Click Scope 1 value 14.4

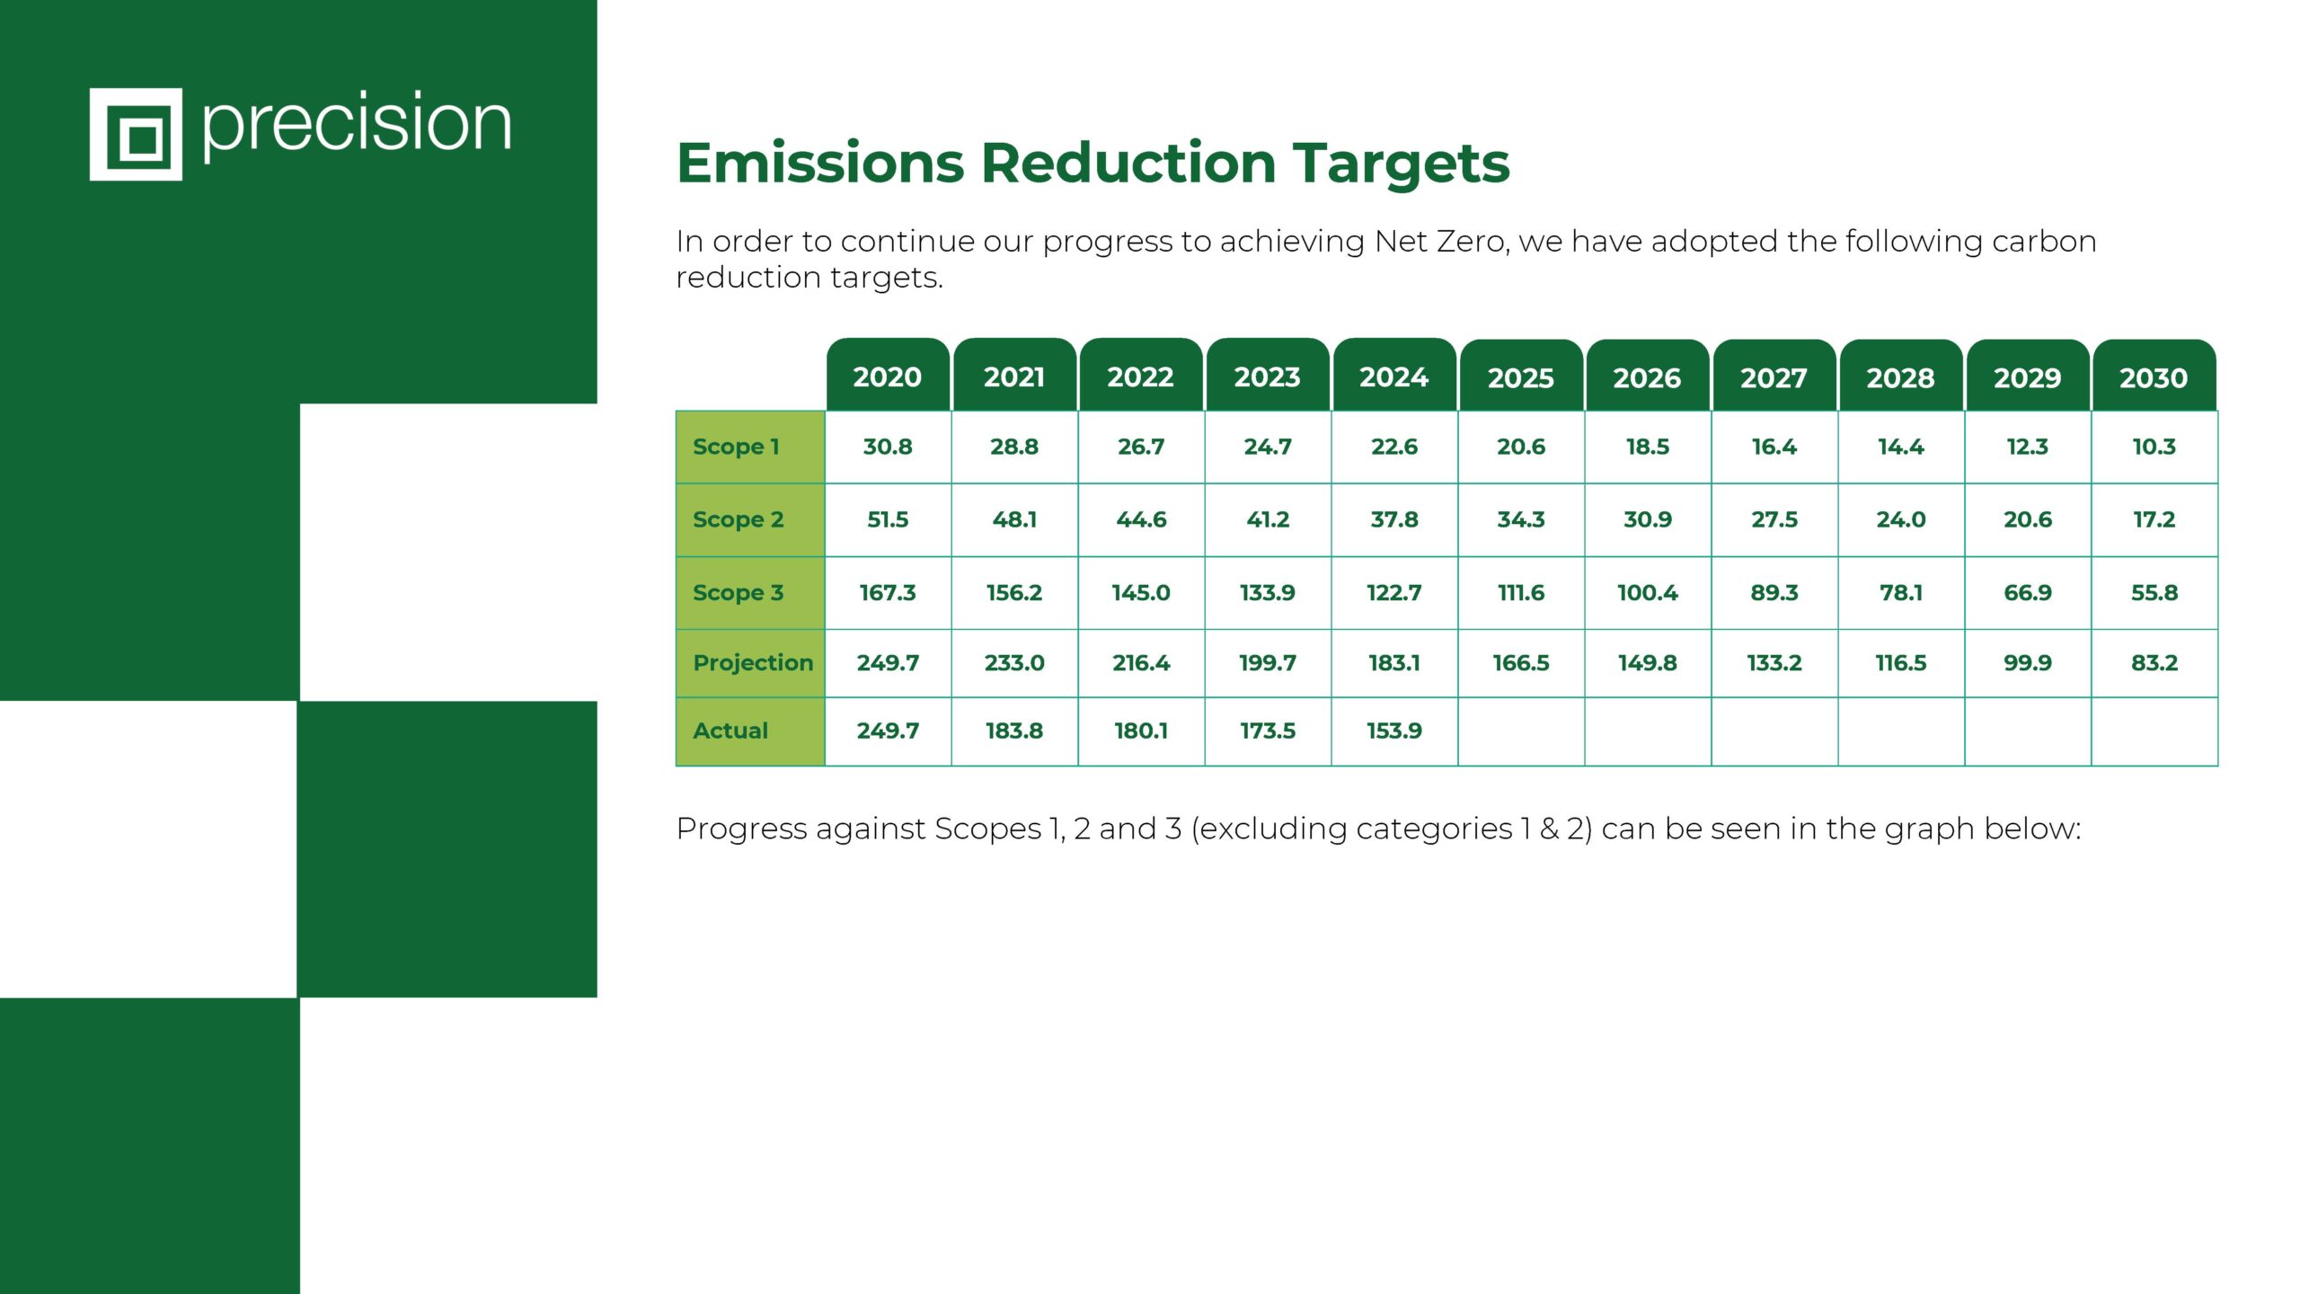pyautogui.click(x=1901, y=447)
